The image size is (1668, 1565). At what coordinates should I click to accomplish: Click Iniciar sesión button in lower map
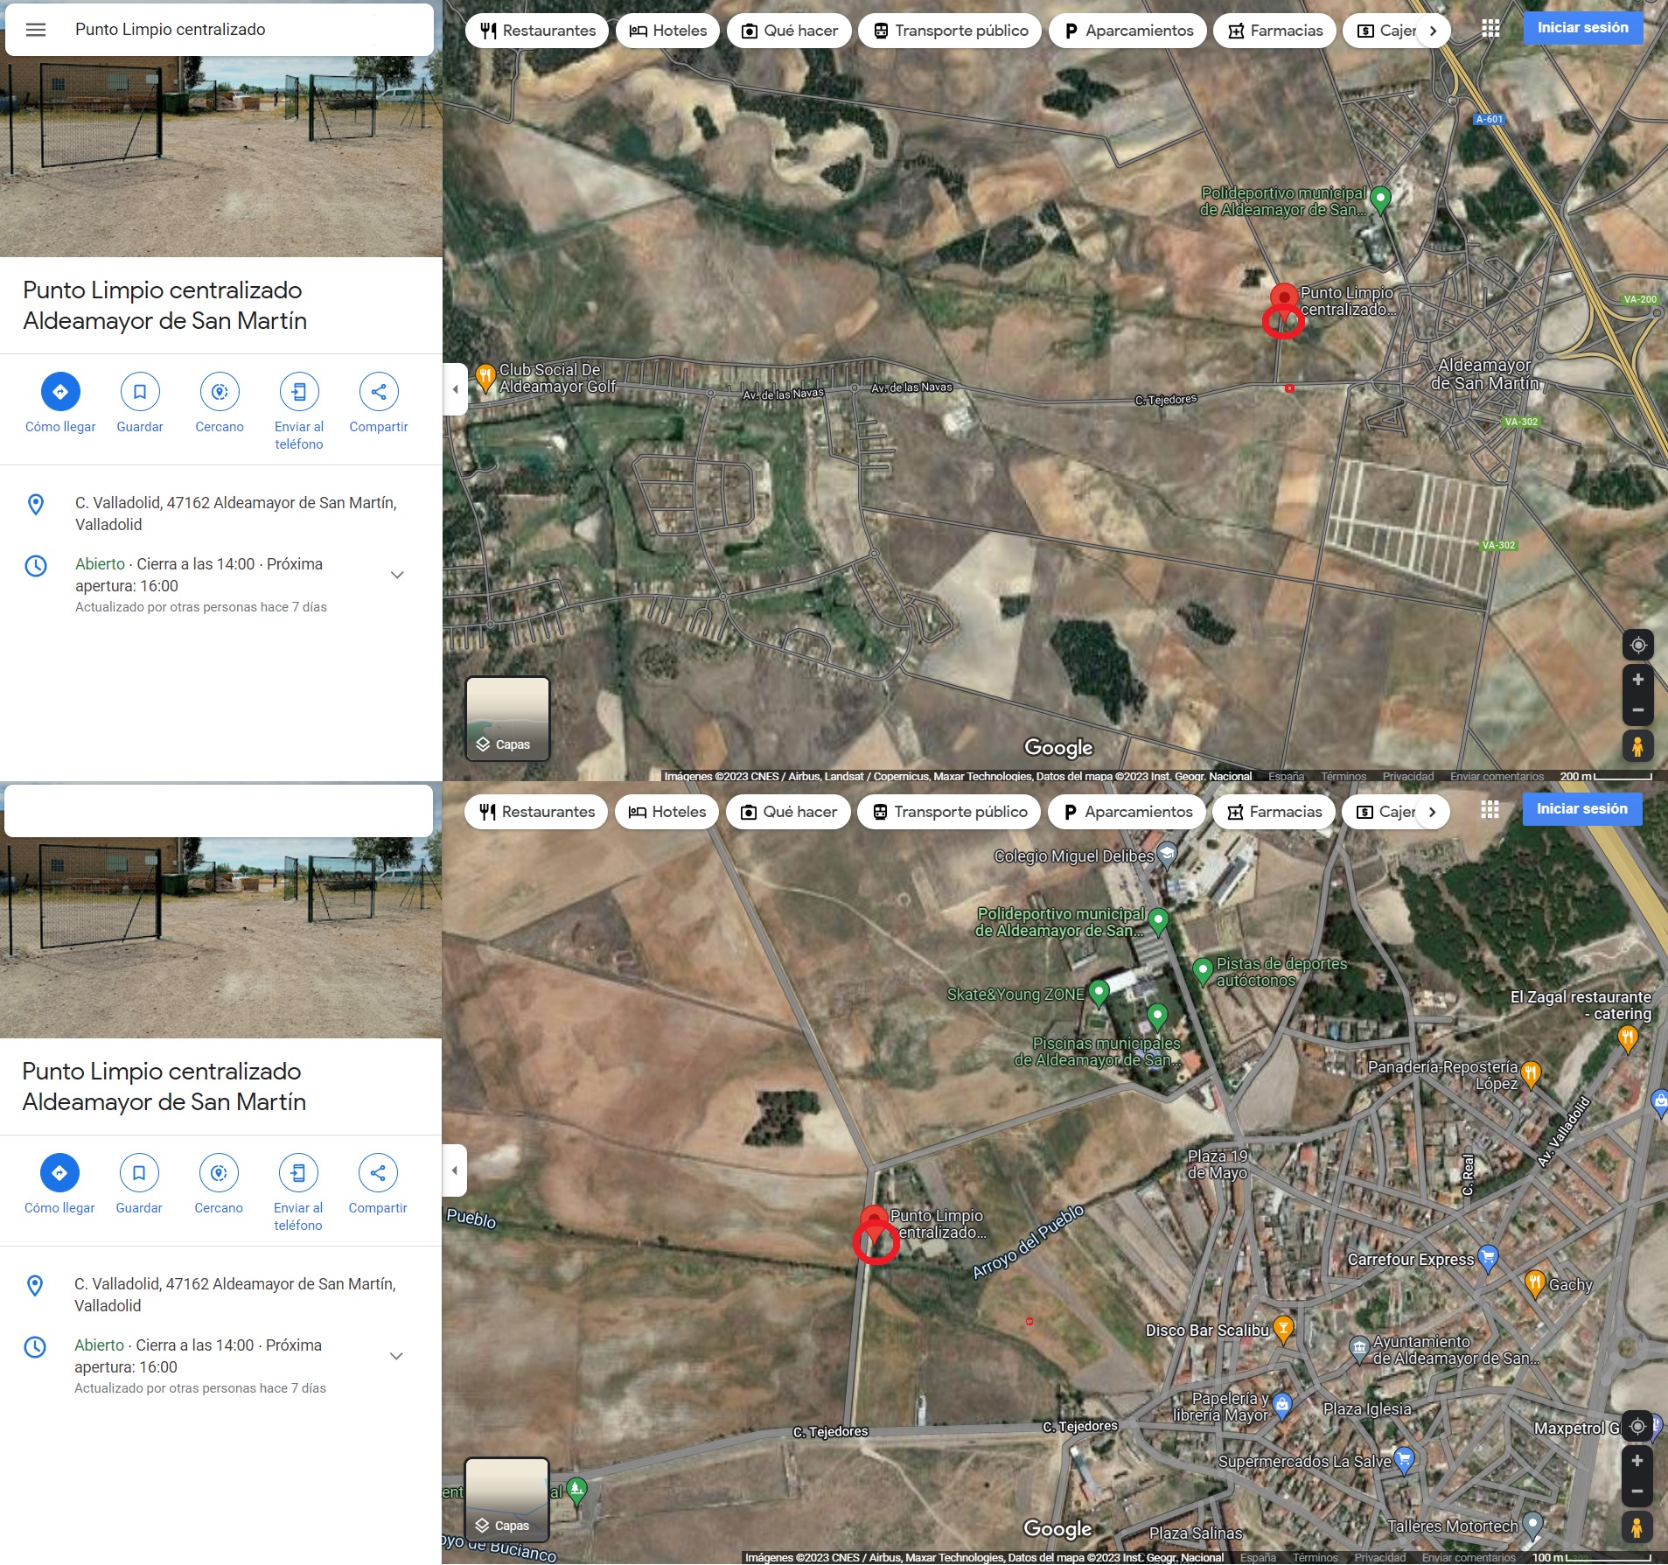click(1582, 809)
